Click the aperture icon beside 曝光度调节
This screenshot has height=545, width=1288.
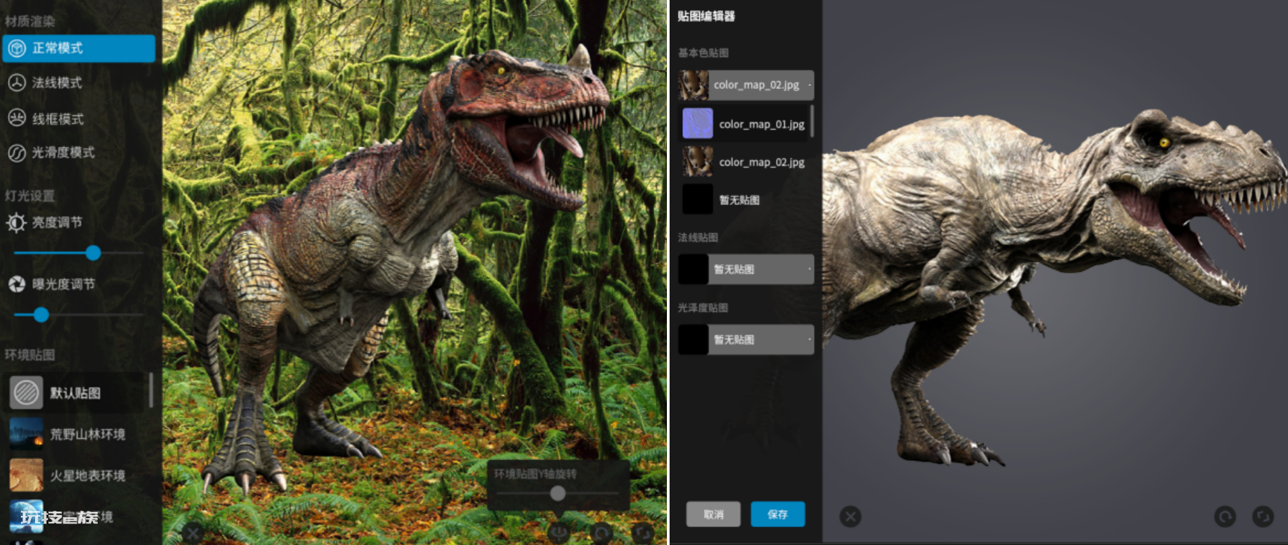coord(17,285)
